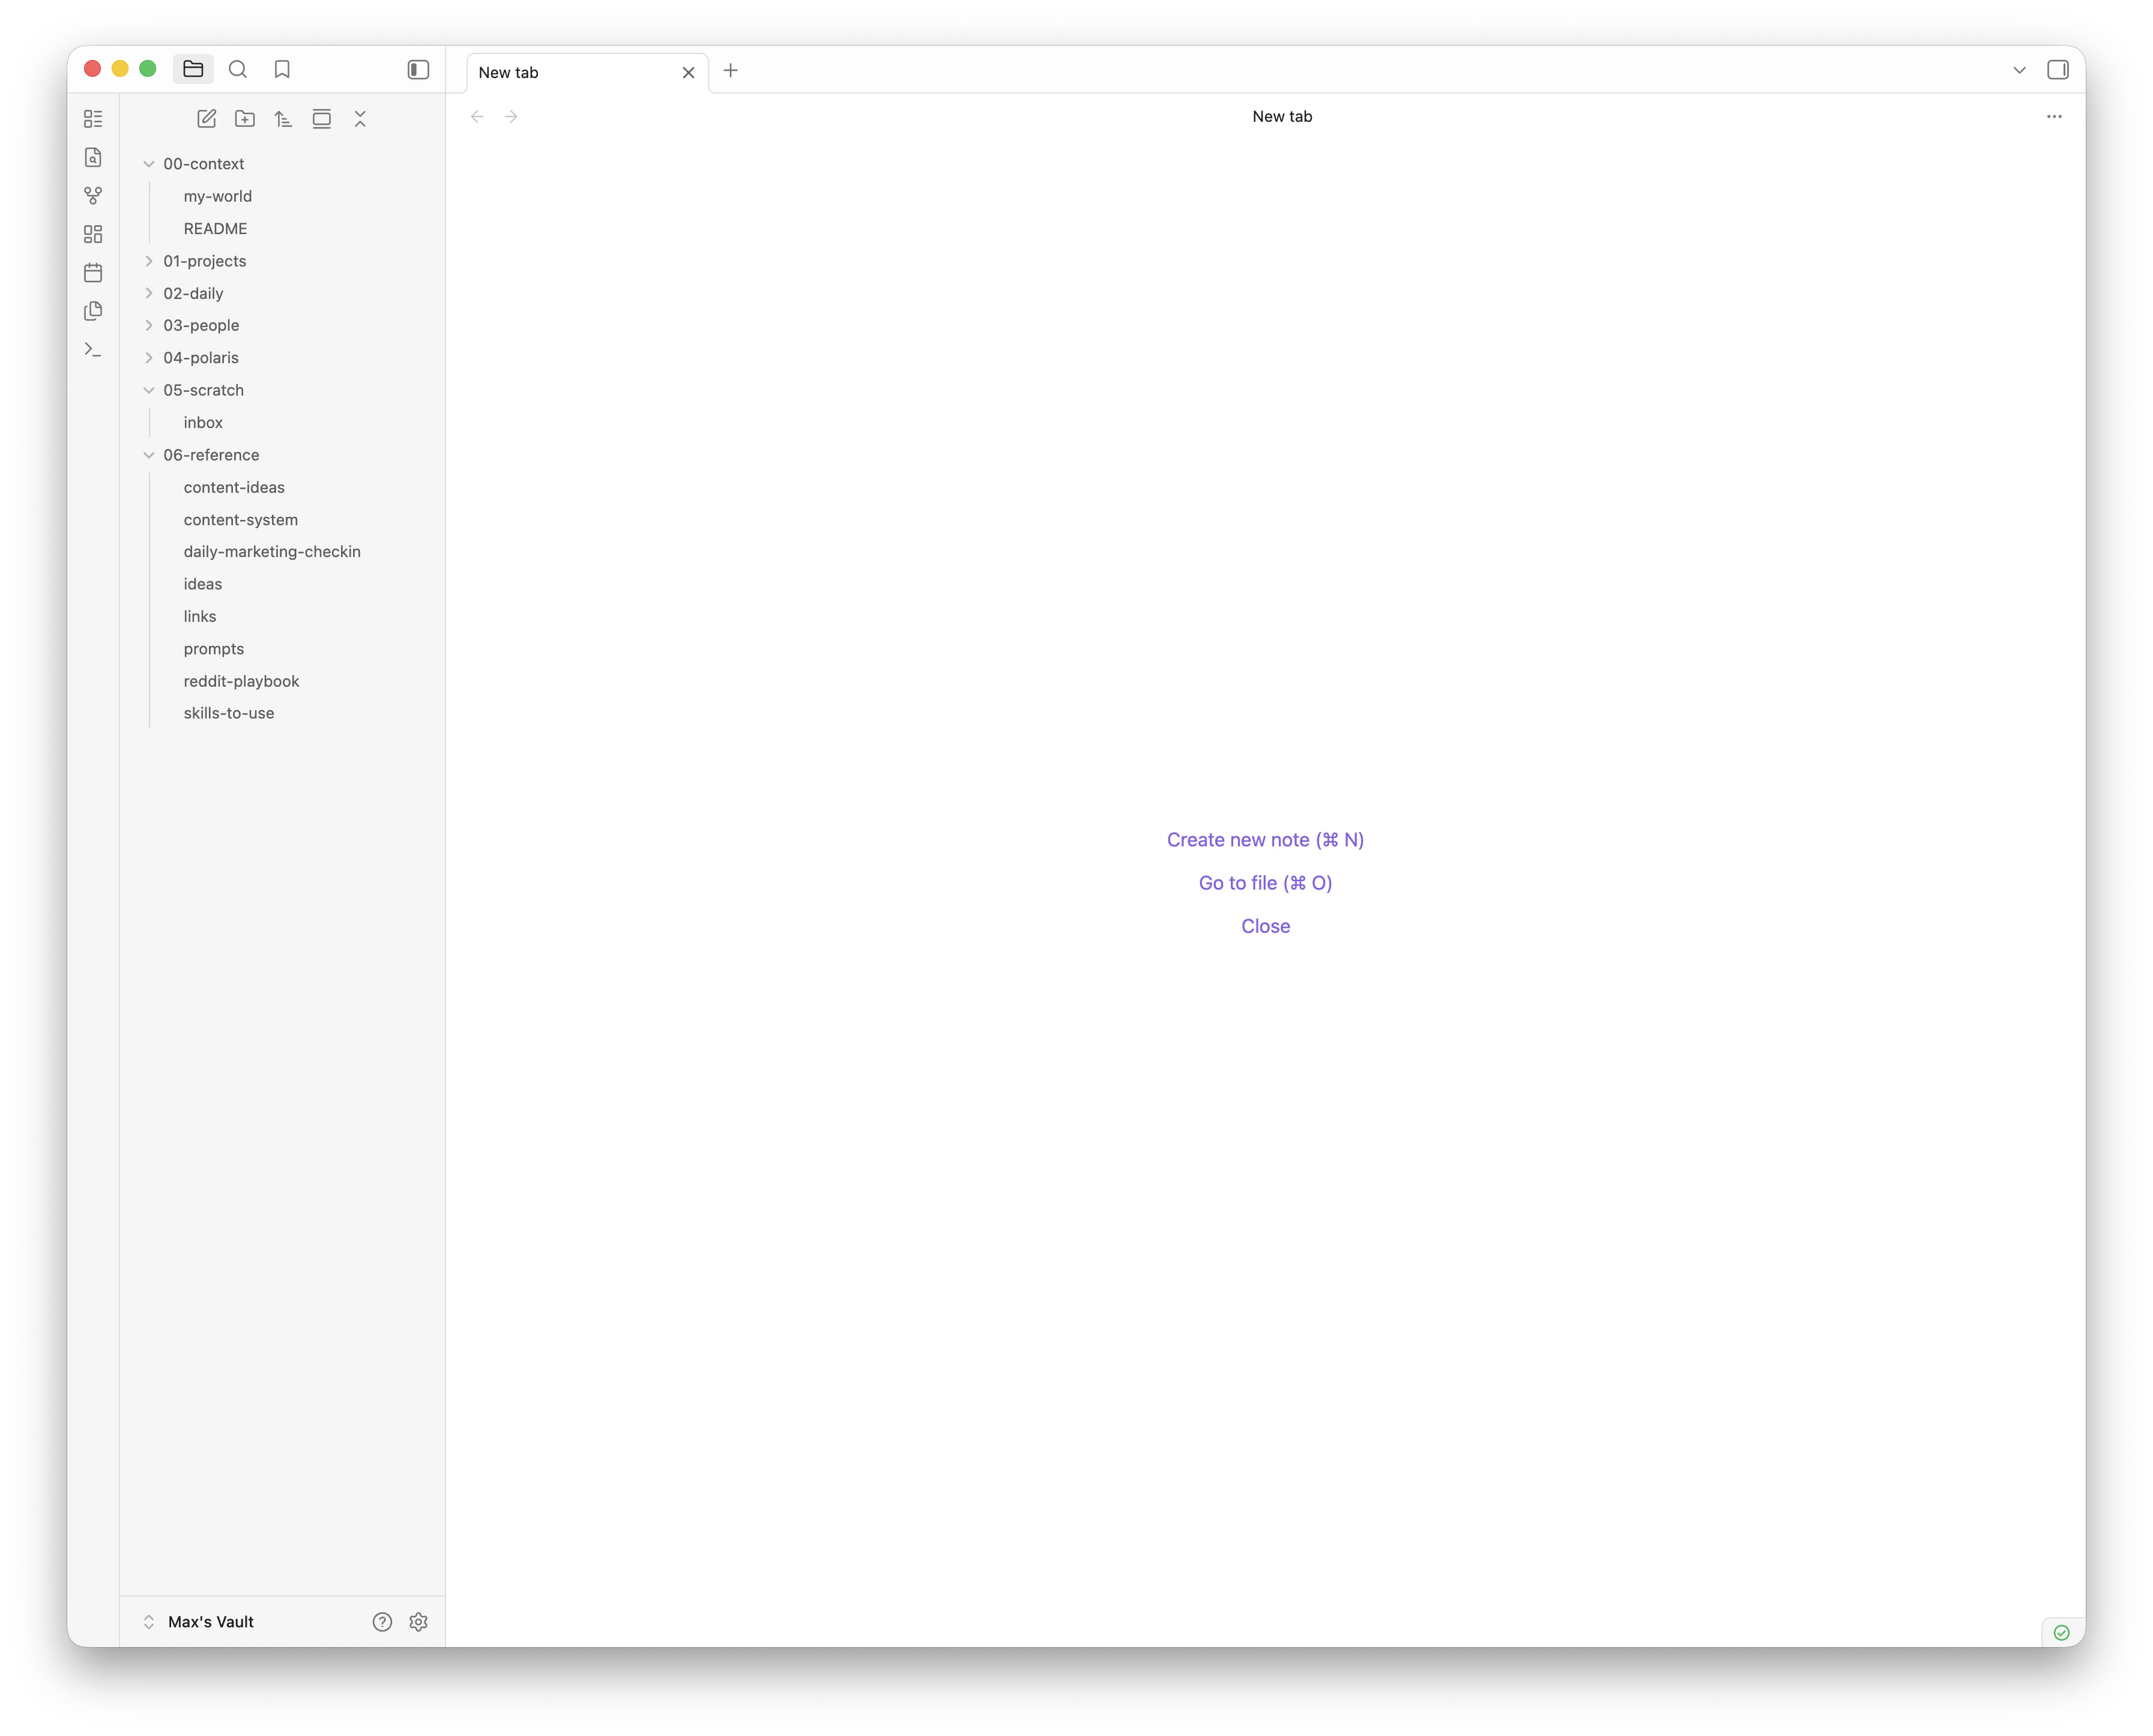Viewport: 2153px width, 1736px height.
Task: Select the reddit-playbook note in 06-reference
Action: pos(241,681)
